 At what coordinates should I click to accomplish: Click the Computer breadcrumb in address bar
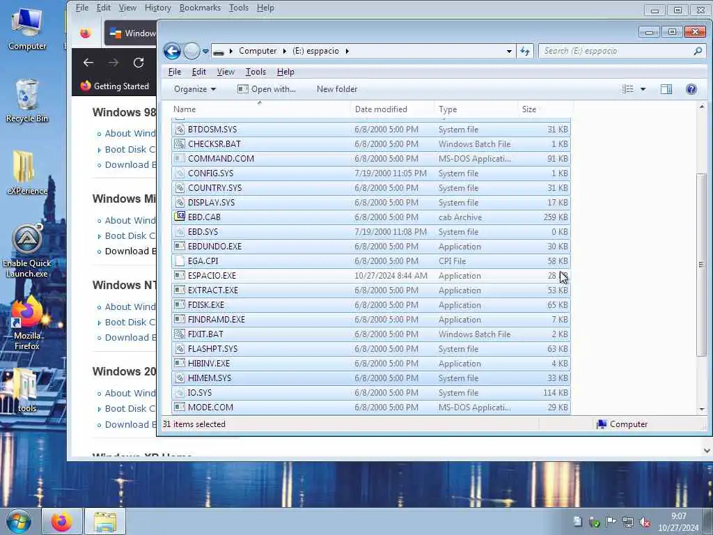[x=258, y=51]
